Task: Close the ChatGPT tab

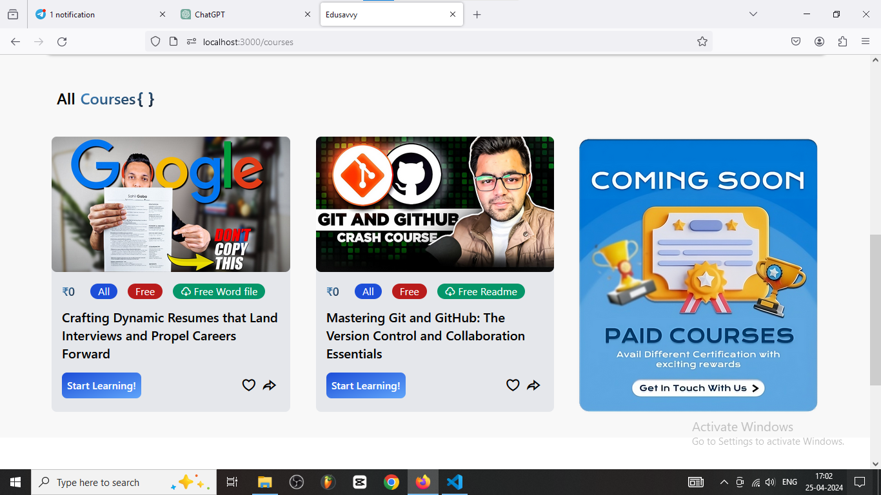Action: 308,14
